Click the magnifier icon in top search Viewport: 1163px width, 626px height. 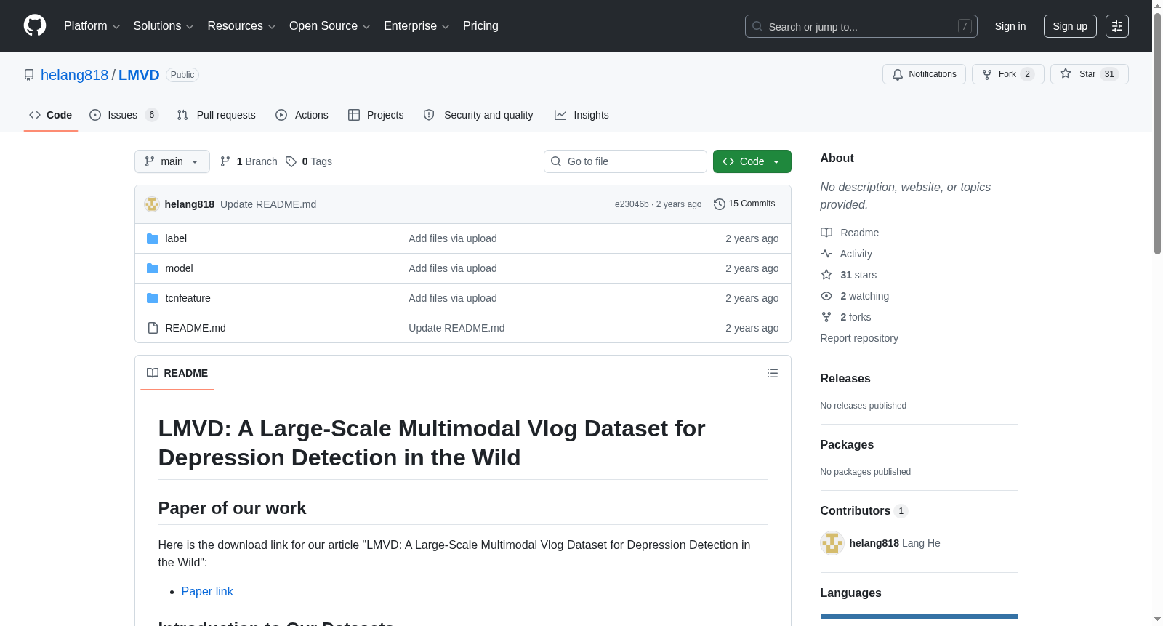pos(757,26)
